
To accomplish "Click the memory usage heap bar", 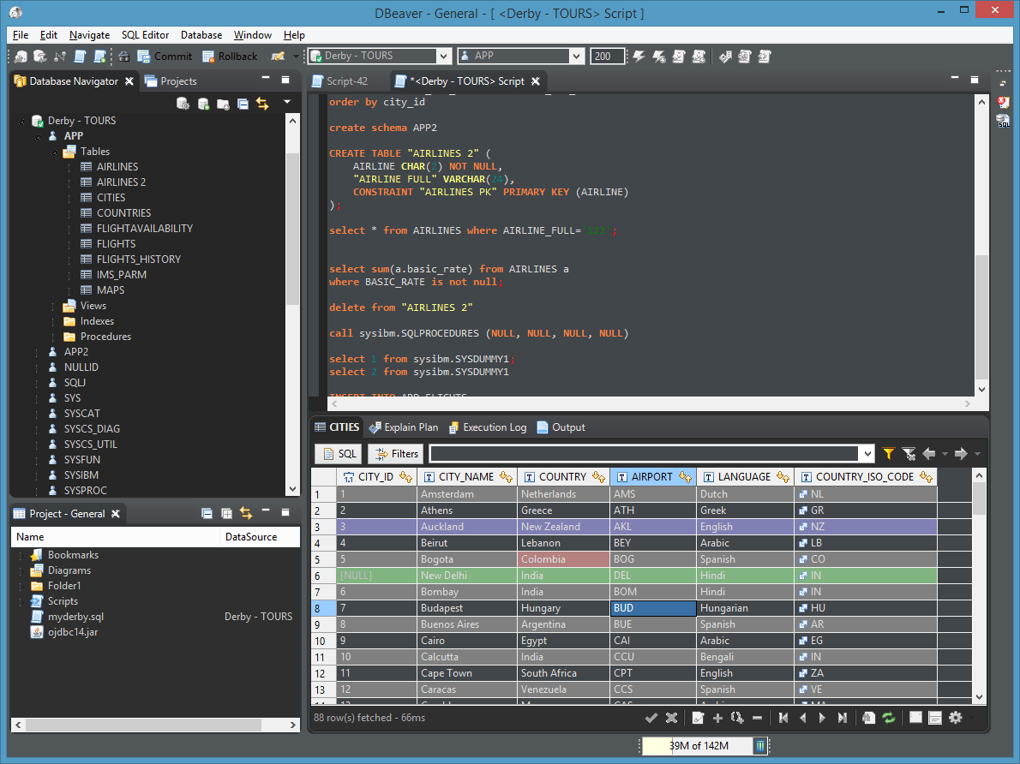I will pyautogui.click(x=697, y=746).
